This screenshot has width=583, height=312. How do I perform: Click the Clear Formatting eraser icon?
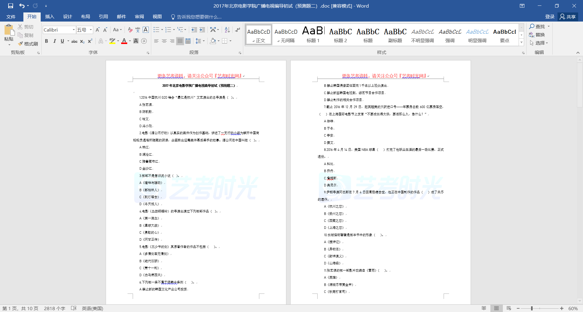130,30
